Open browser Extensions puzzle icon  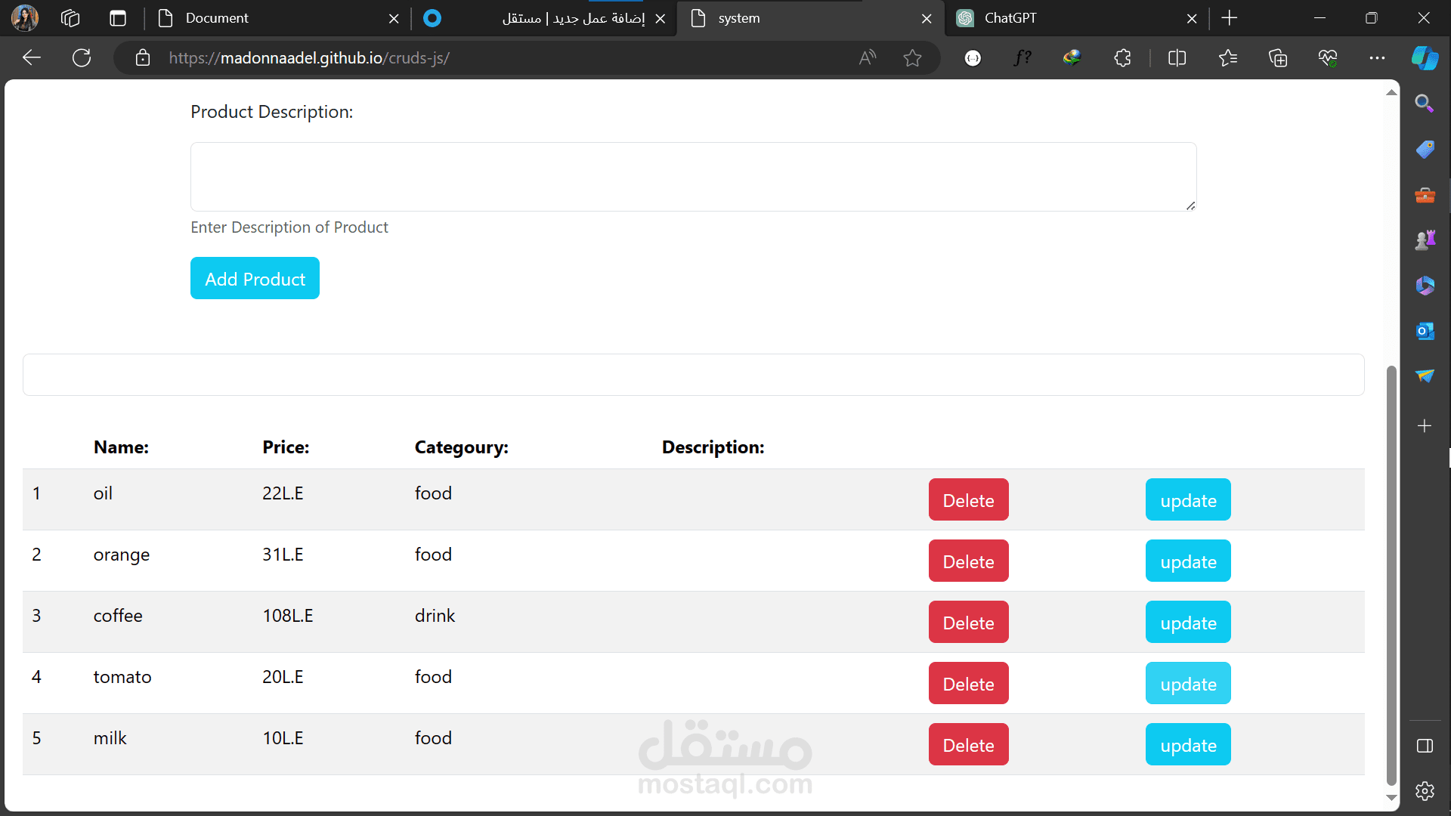point(1122,58)
